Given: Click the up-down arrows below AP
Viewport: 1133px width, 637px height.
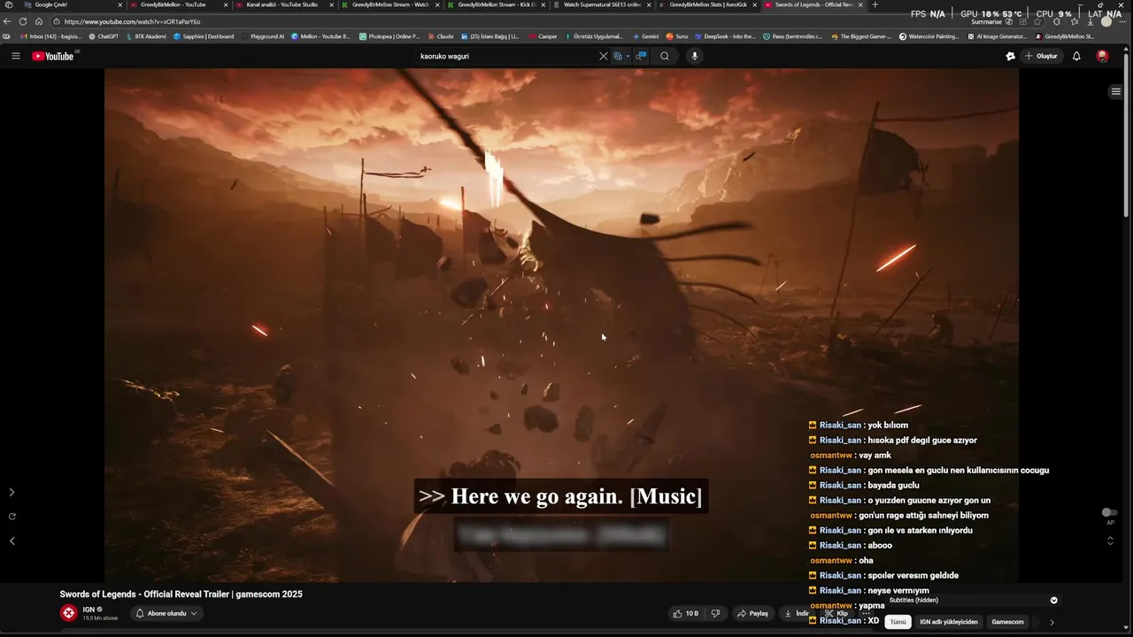Looking at the screenshot, I should point(1110,541).
